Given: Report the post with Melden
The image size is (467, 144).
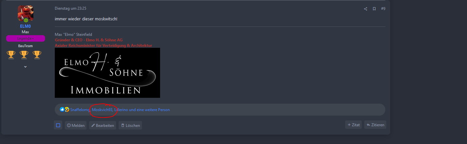Looking at the screenshot, I should tap(76, 125).
